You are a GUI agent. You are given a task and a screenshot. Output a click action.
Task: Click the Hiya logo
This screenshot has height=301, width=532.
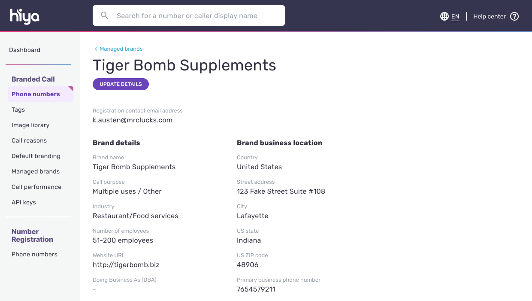coord(25,16)
